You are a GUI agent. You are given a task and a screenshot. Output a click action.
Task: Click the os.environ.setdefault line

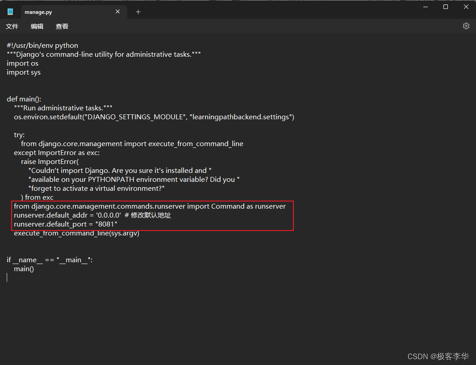[154, 117]
